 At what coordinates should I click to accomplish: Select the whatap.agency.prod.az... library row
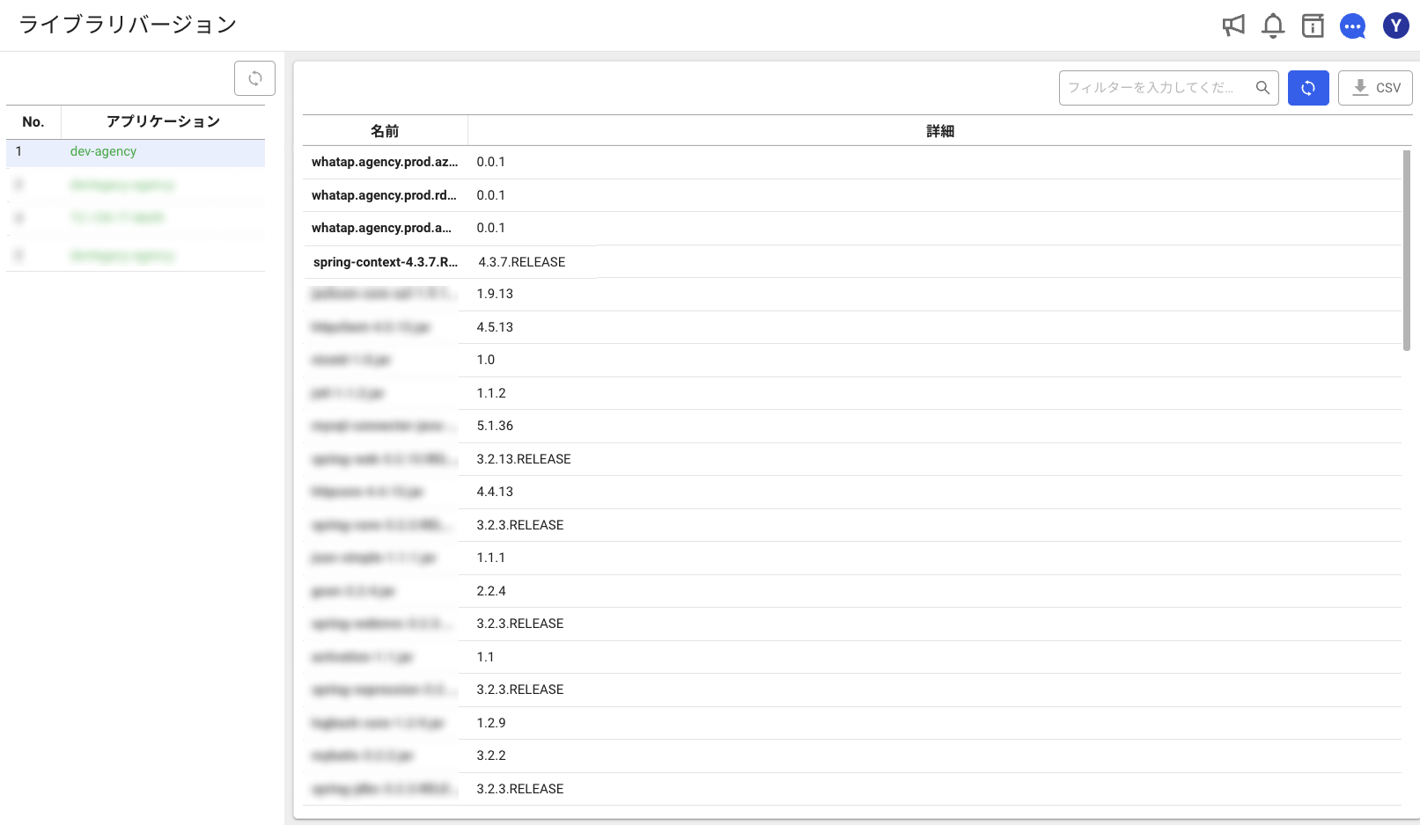click(x=852, y=162)
